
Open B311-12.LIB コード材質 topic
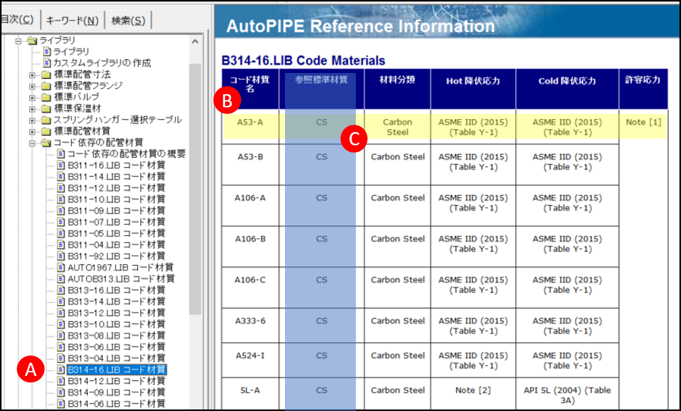point(116,188)
